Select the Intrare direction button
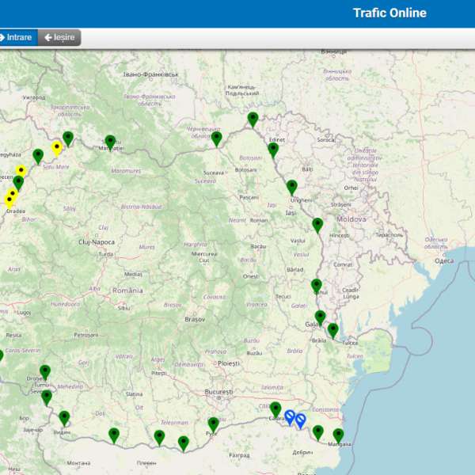 pos(18,37)
